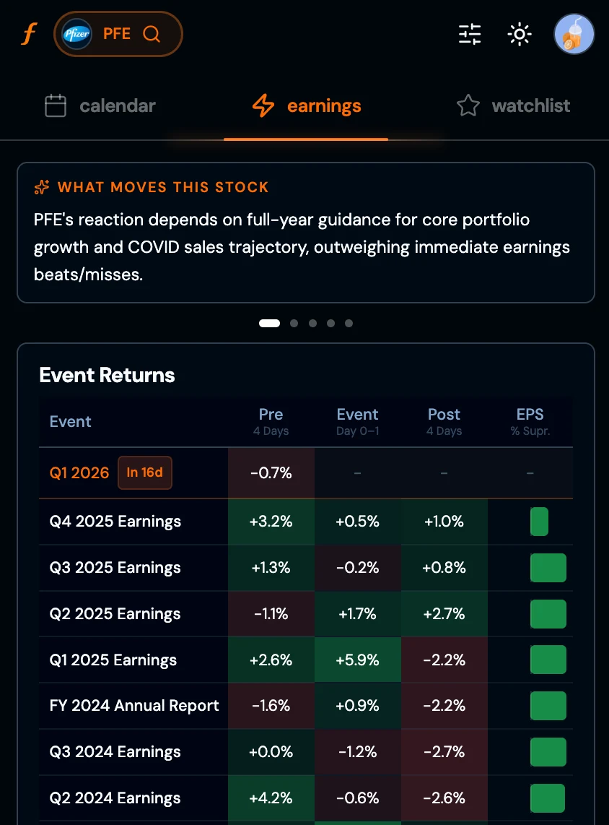Open search via the magnifier icon
Screen dimensions: 609x825
pos(152,33)
